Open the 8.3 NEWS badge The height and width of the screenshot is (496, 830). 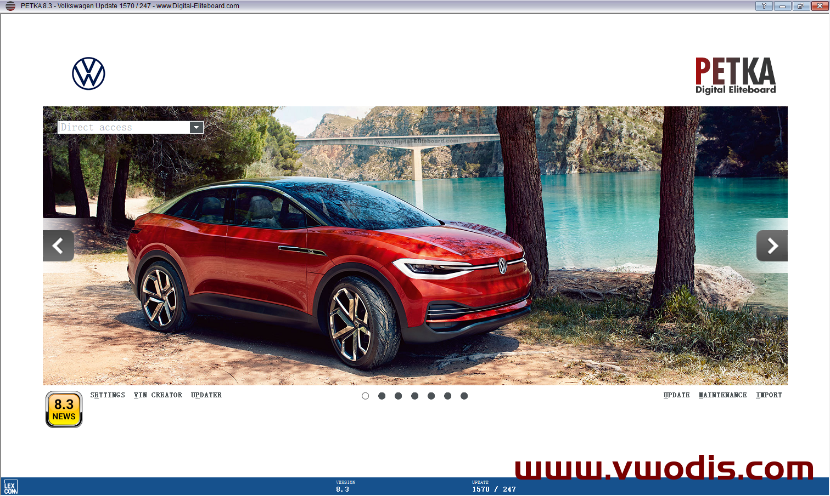coord(64,409)
